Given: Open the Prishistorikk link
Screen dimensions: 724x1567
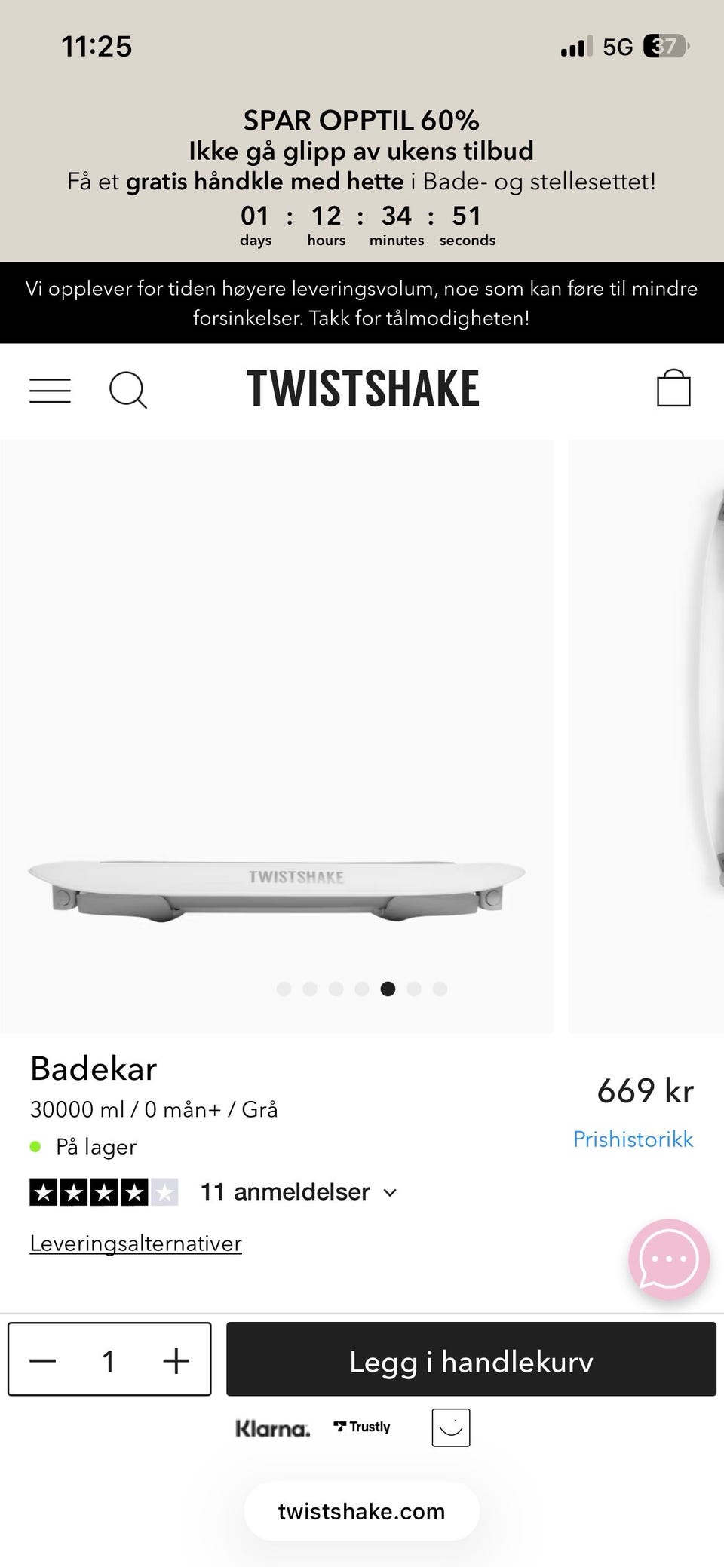Looking at the screenshot, I should (x=633, y=1139).
